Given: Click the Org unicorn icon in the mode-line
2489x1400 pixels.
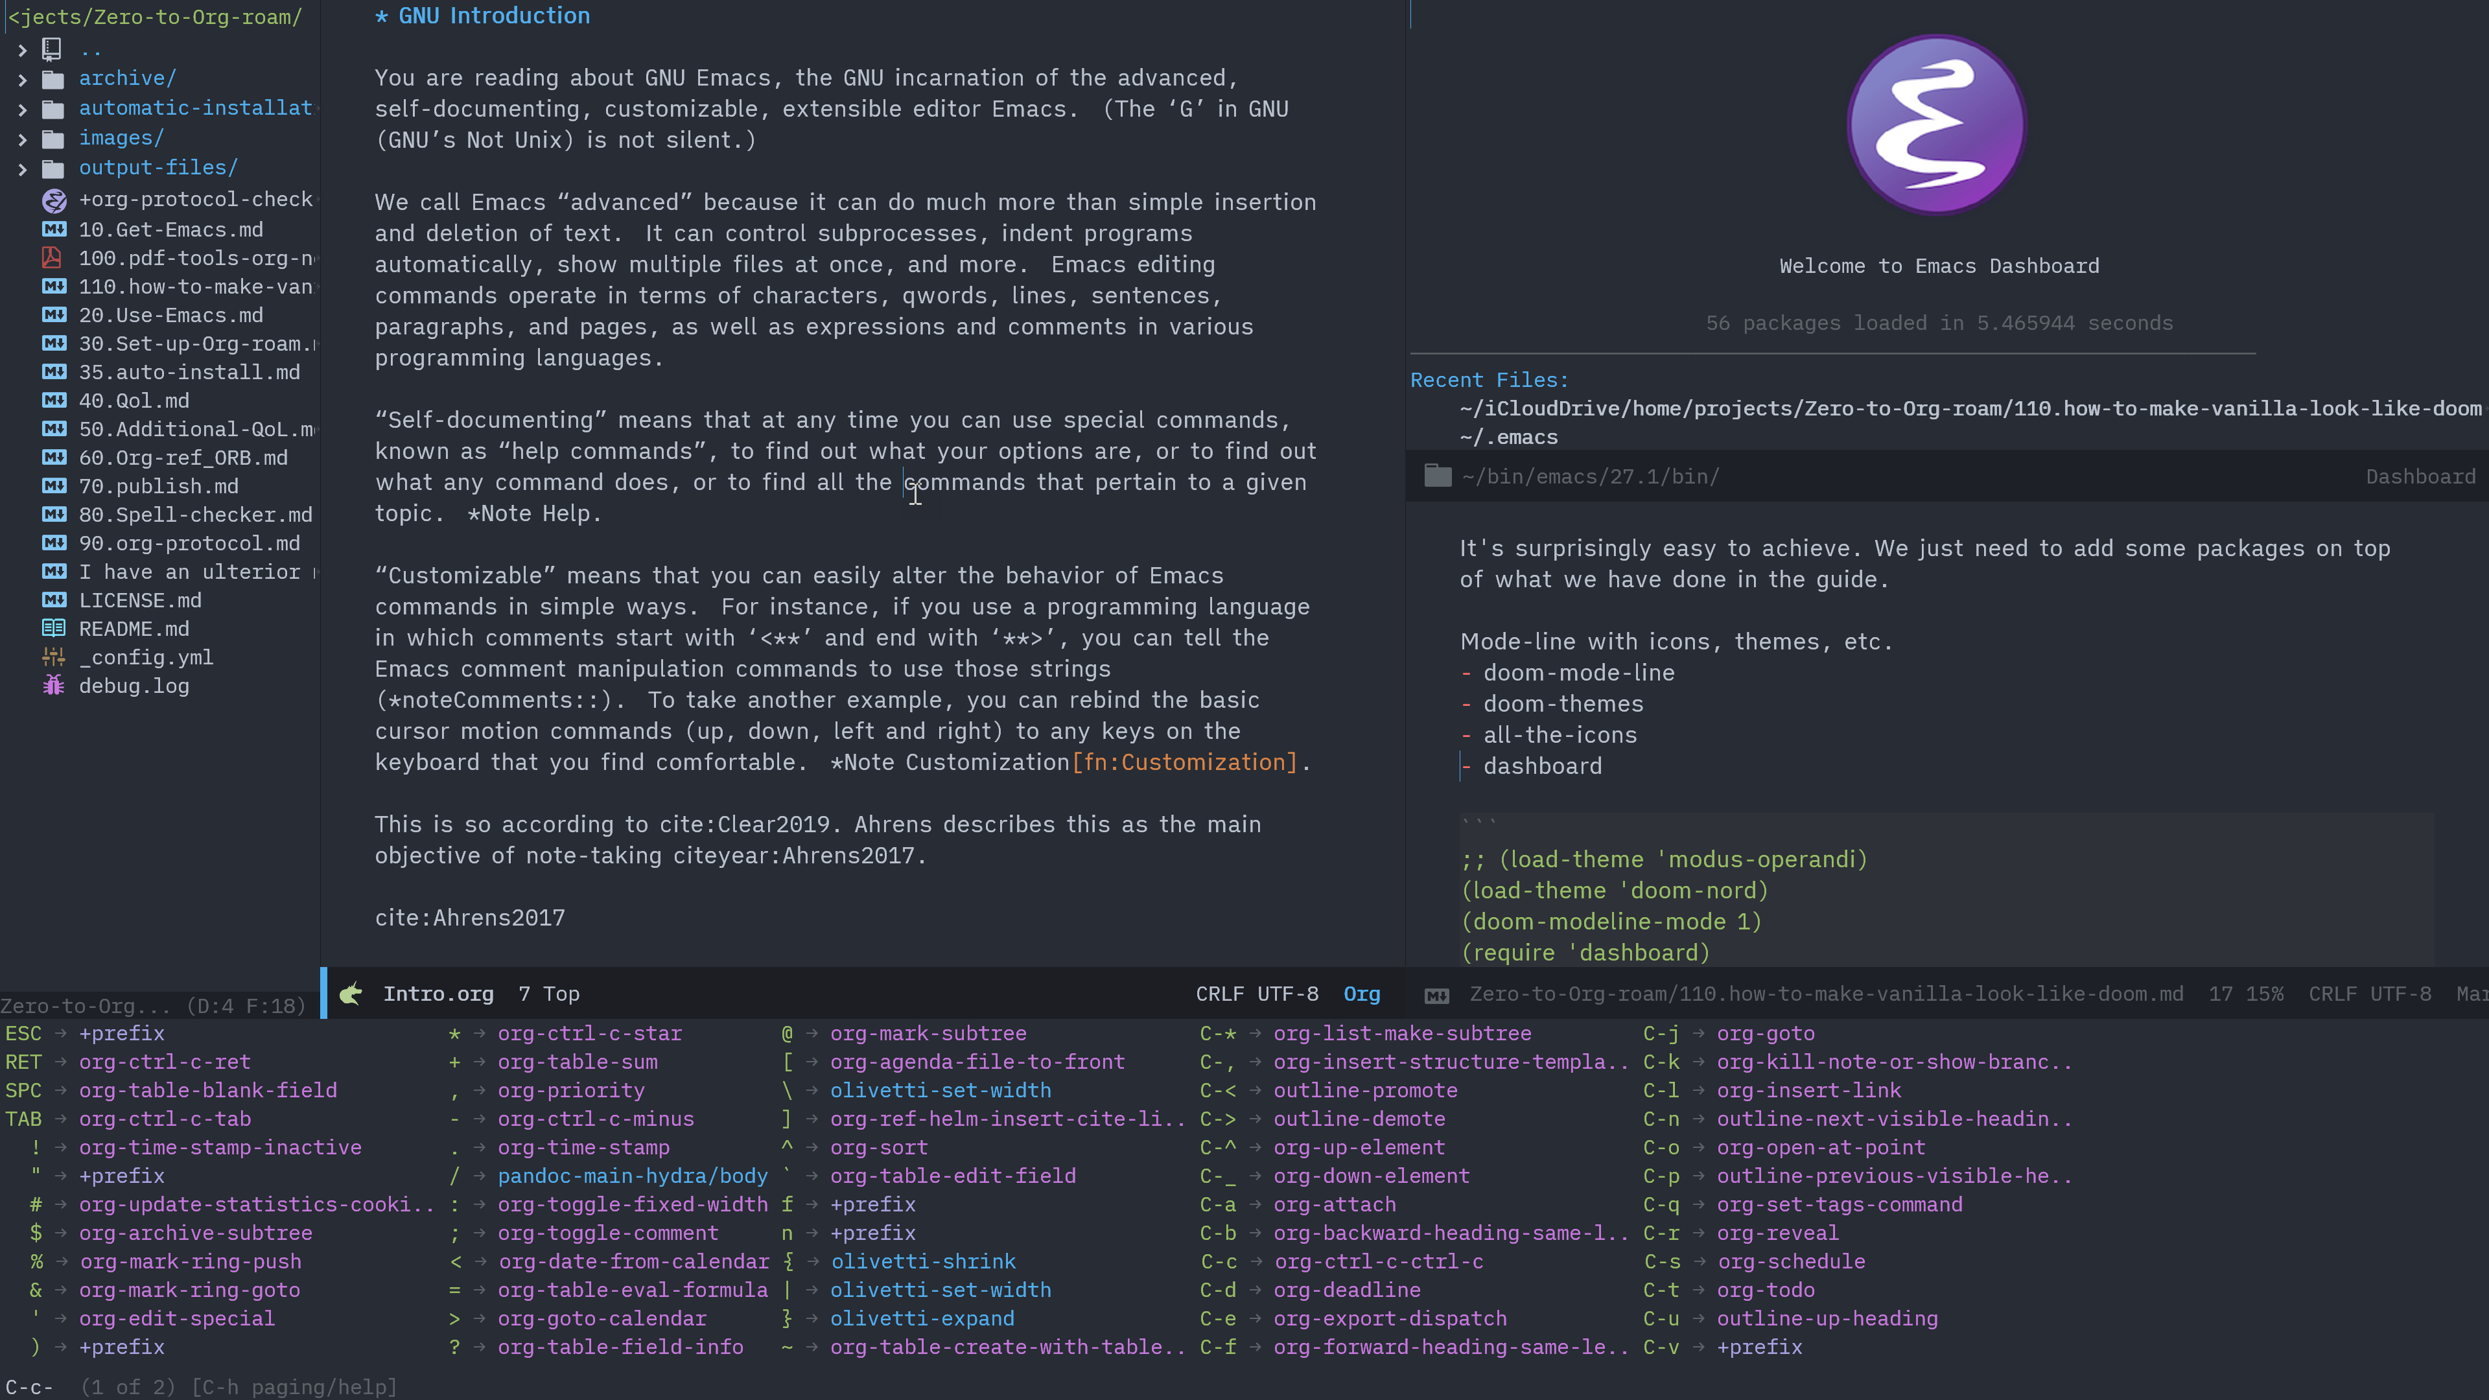Looking at the screenshot, I should (352, 993).
